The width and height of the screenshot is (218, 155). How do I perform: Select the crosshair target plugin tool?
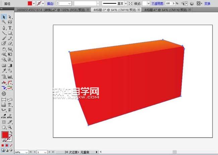4,94
